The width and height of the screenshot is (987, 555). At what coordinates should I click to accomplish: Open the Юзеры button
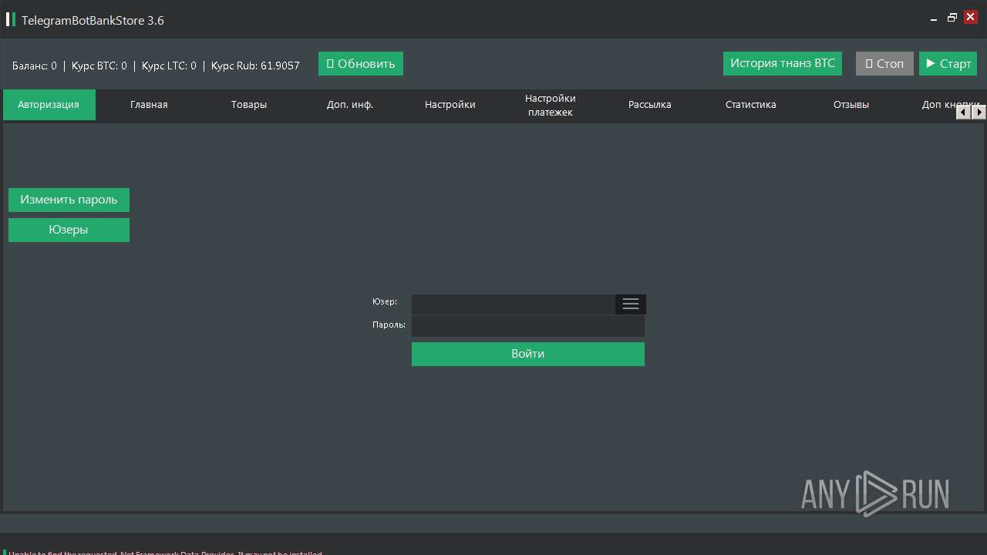point(69,230)
